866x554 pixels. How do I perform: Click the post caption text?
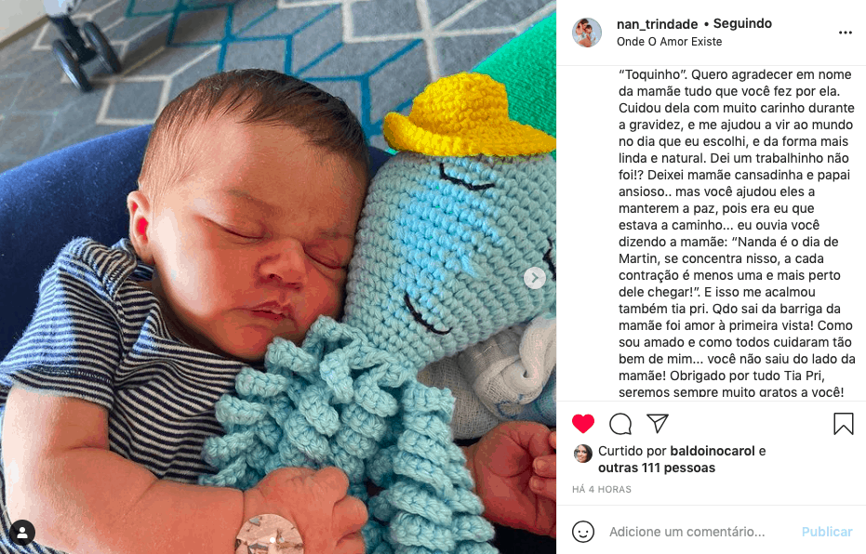coord(737,233)
